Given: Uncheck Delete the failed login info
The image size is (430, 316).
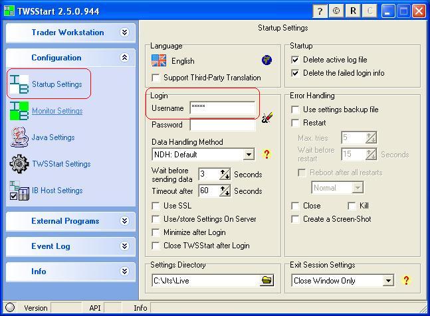Looking at the screenshot, I should tap(295, 73).
